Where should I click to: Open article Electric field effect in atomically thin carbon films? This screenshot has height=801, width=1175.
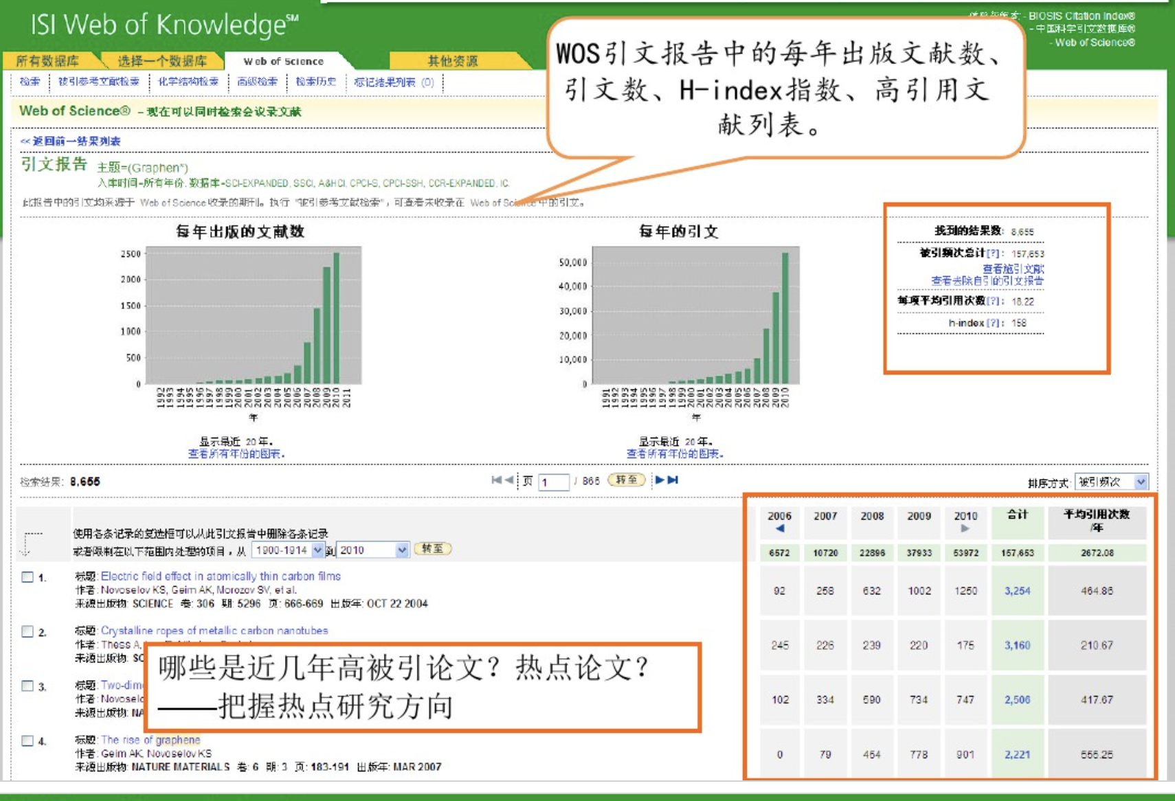click(221, 576)
